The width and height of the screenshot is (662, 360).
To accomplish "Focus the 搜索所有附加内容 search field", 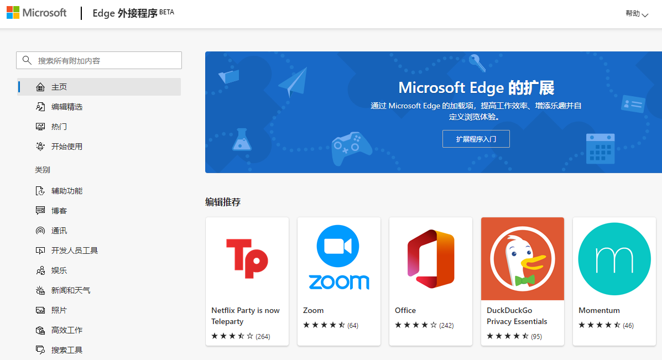I will pos(99,60).
